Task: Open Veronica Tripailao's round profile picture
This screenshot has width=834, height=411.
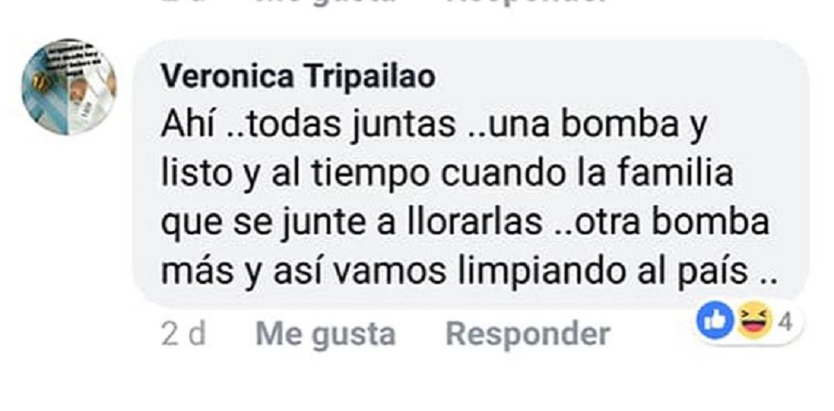Action: click(x=69, y=87)
